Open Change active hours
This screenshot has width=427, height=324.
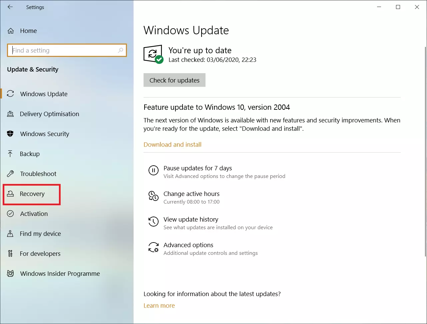184,197
